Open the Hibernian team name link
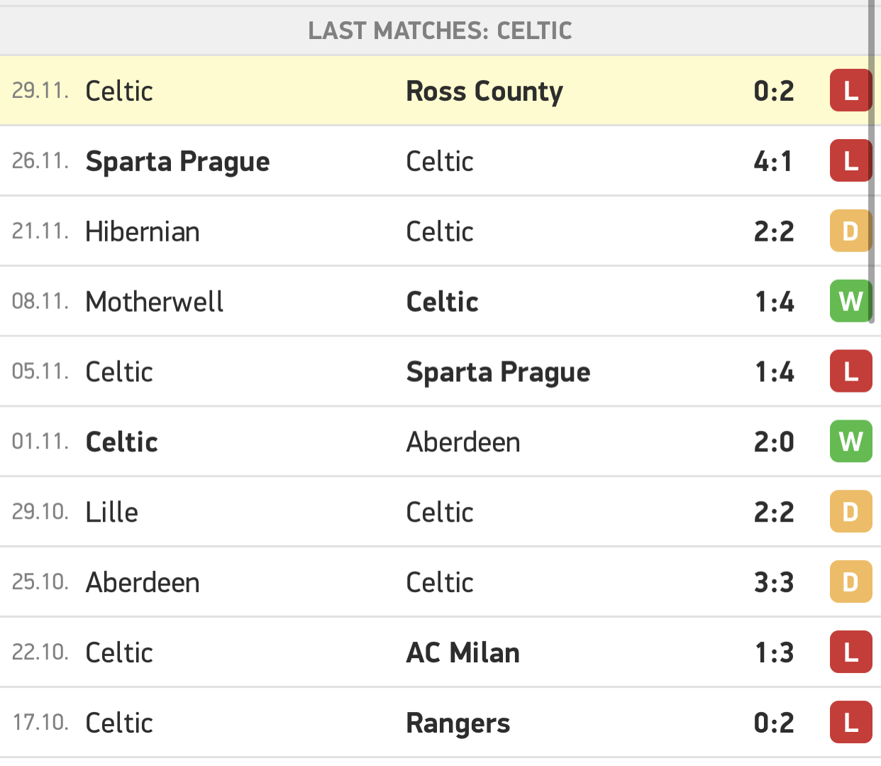Viewport: 881px width, 766px height. point(143,231)
